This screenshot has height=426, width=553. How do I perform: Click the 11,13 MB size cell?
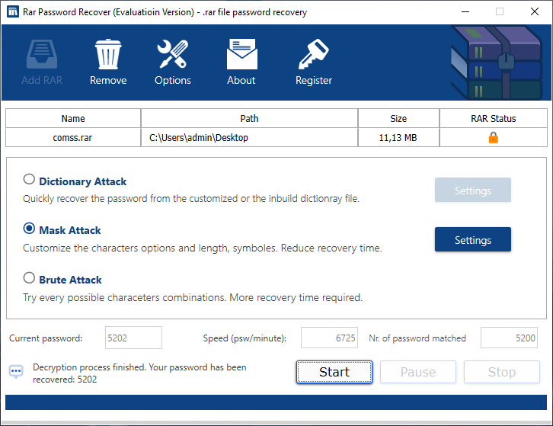click(x=398, y=137)
